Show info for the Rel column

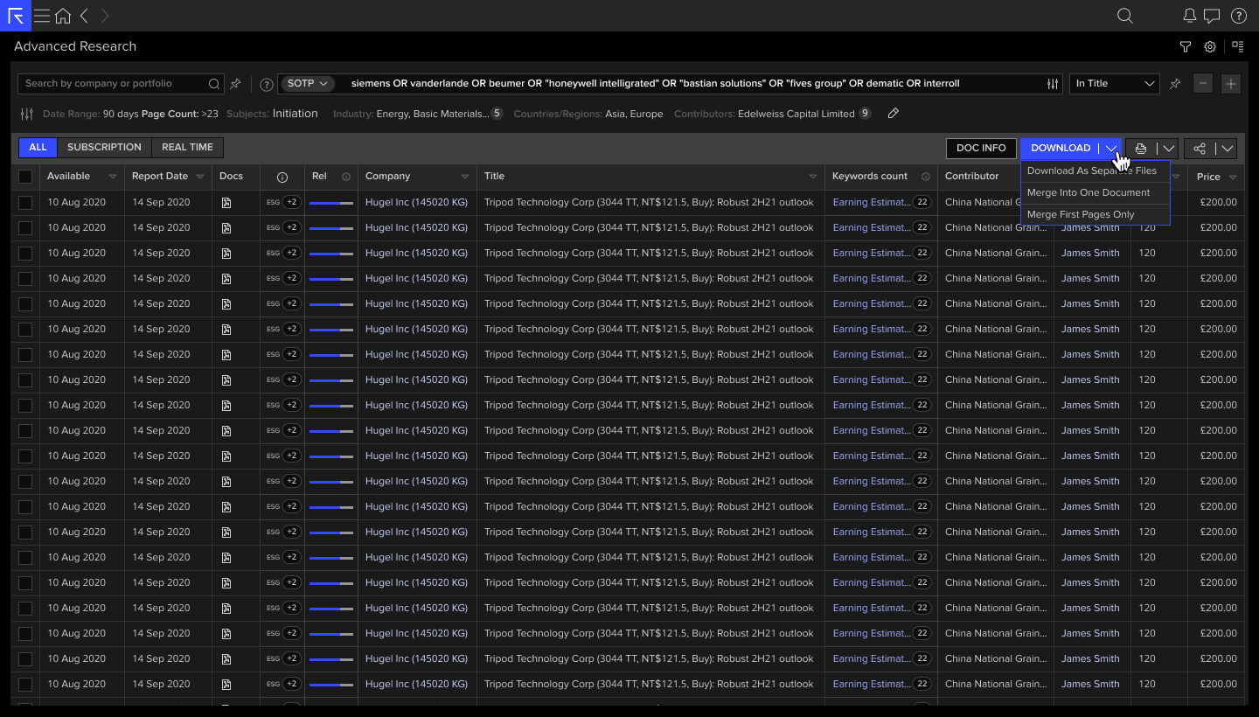tap(346, 177)
